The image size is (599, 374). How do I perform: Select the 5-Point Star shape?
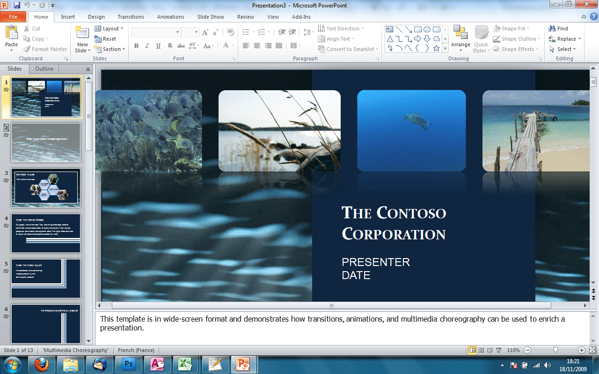(x=437, y=48)
